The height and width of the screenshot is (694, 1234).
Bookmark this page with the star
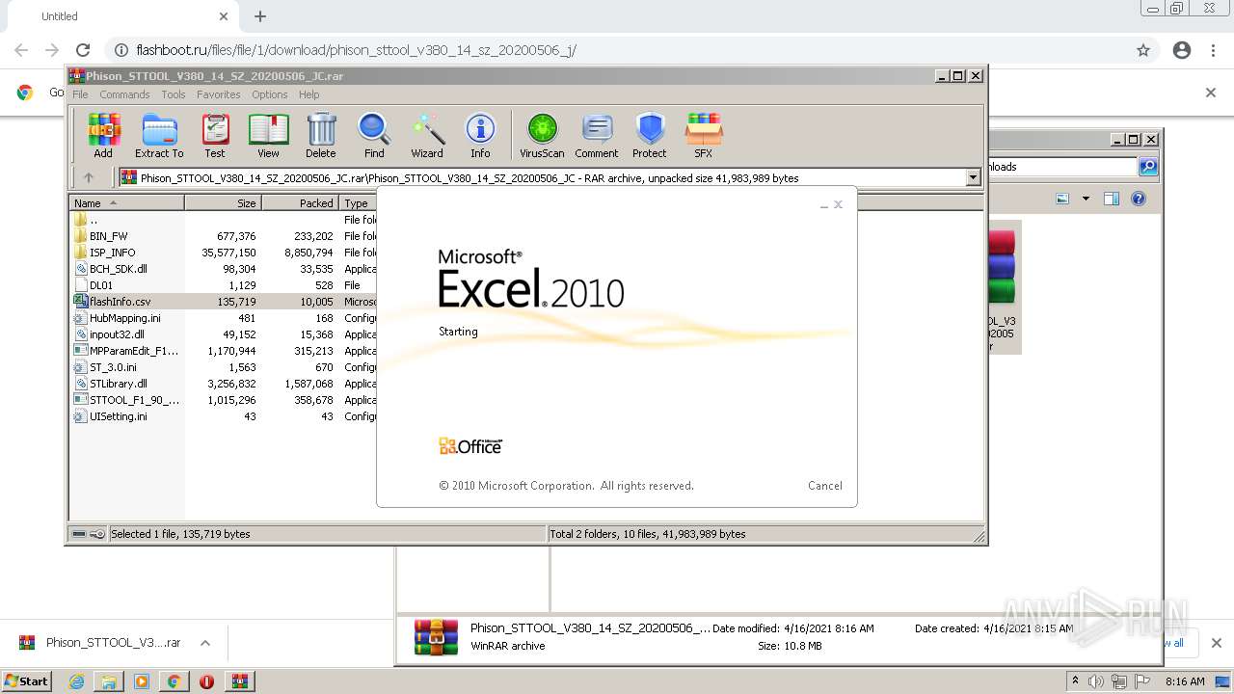[1143, 50]
